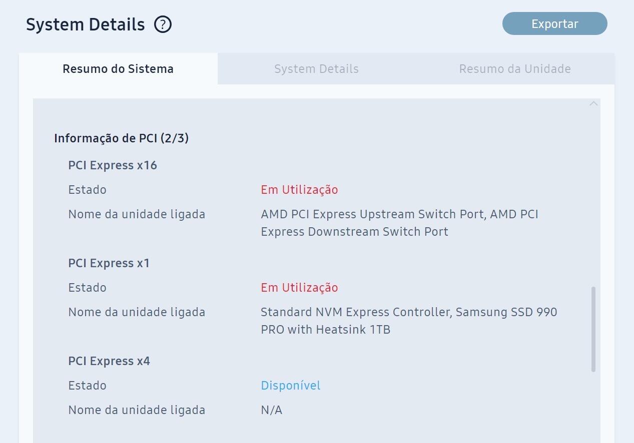
Task: Select the 'Informação de PCI (2/3)' heading
Action: [x=121, y=138]
